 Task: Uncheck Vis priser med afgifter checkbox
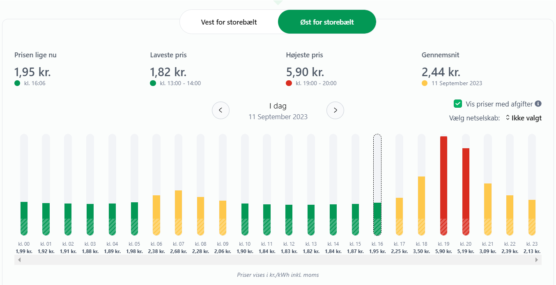pyautogui.click(x=458, y=104)
